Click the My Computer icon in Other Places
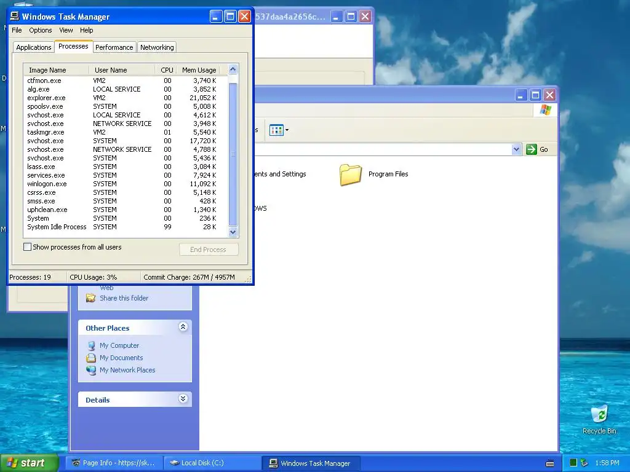 click(91, 345)
